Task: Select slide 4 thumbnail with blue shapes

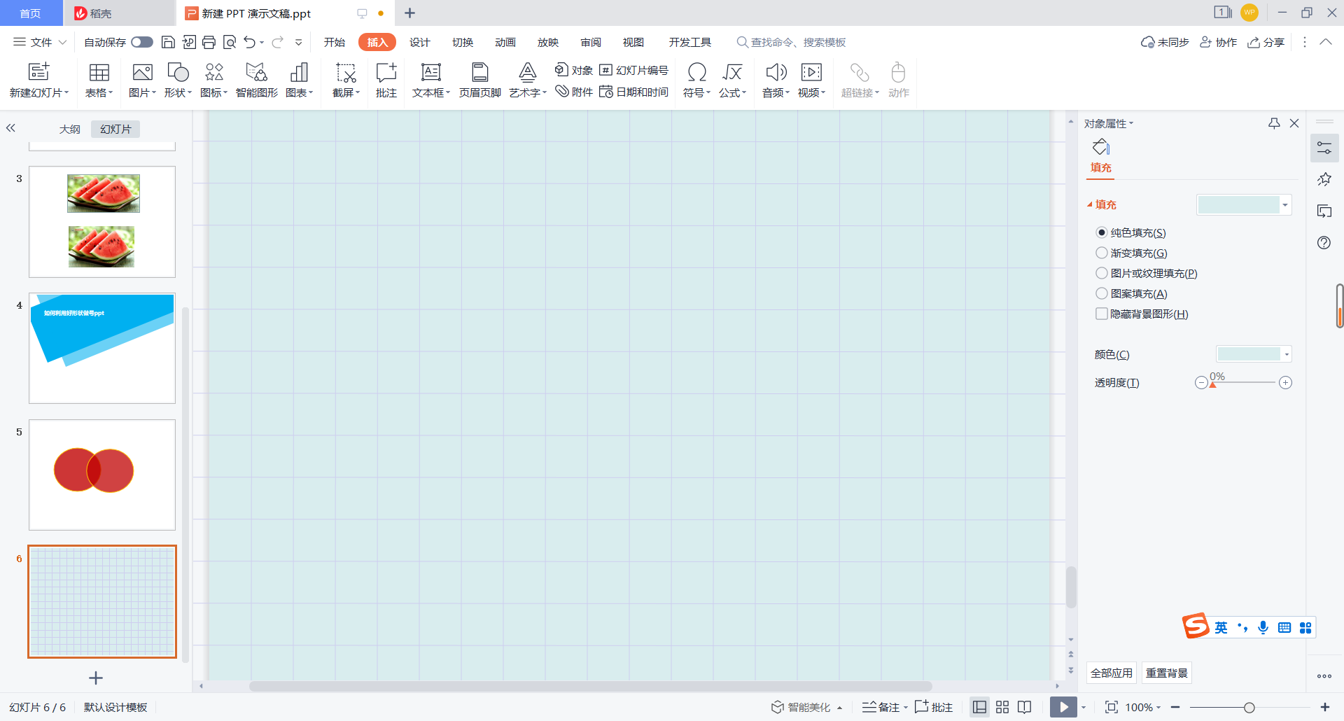Action: point(102,348)
